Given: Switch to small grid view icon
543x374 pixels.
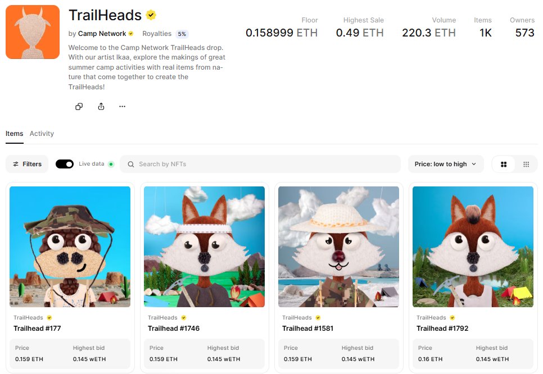Looking at the screenshot, I should pyautogui.click(x=526, y=165).
